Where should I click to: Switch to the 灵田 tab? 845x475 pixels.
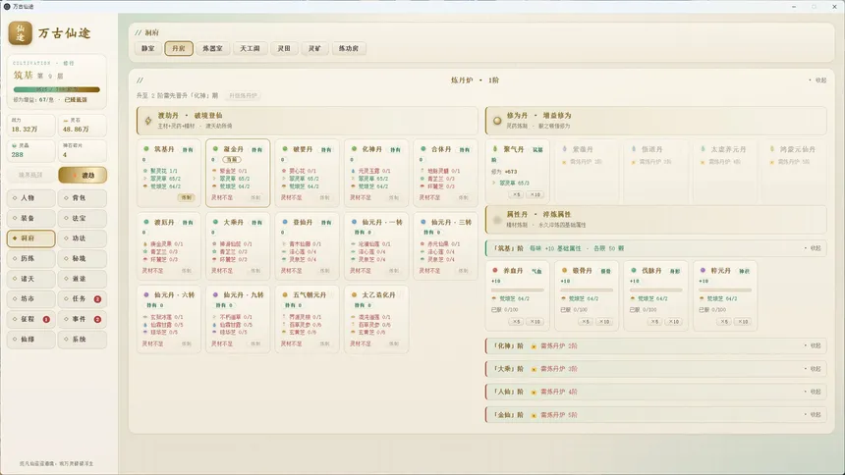(284, 48)
